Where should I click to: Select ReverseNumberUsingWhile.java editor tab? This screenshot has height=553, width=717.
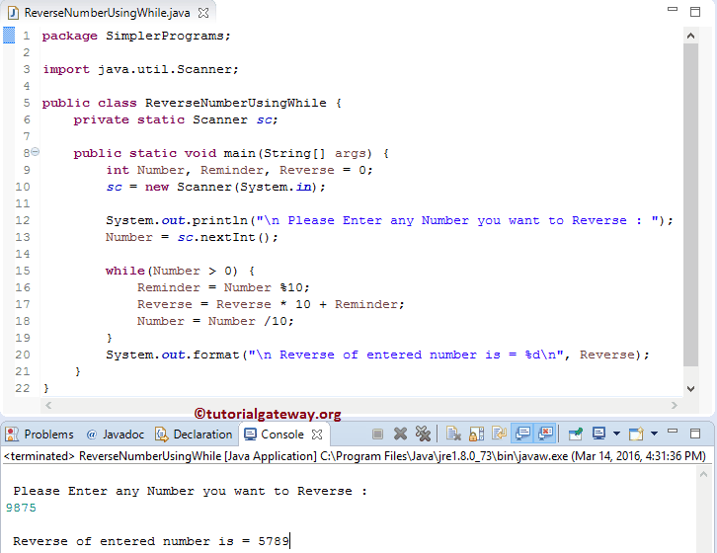107,13
